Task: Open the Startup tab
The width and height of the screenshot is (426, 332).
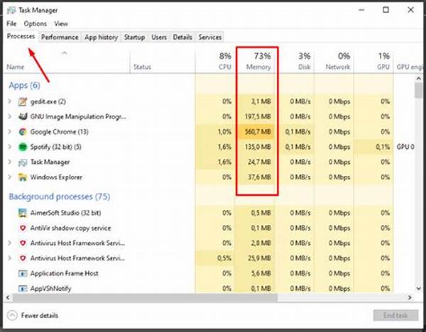Action: 134,37
